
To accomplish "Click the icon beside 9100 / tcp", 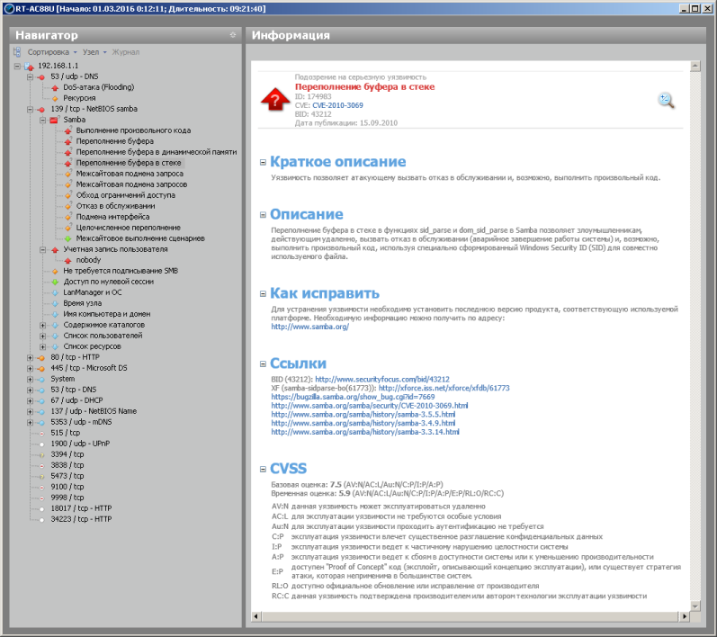I will pyautogui.click(x=41, y=488).
